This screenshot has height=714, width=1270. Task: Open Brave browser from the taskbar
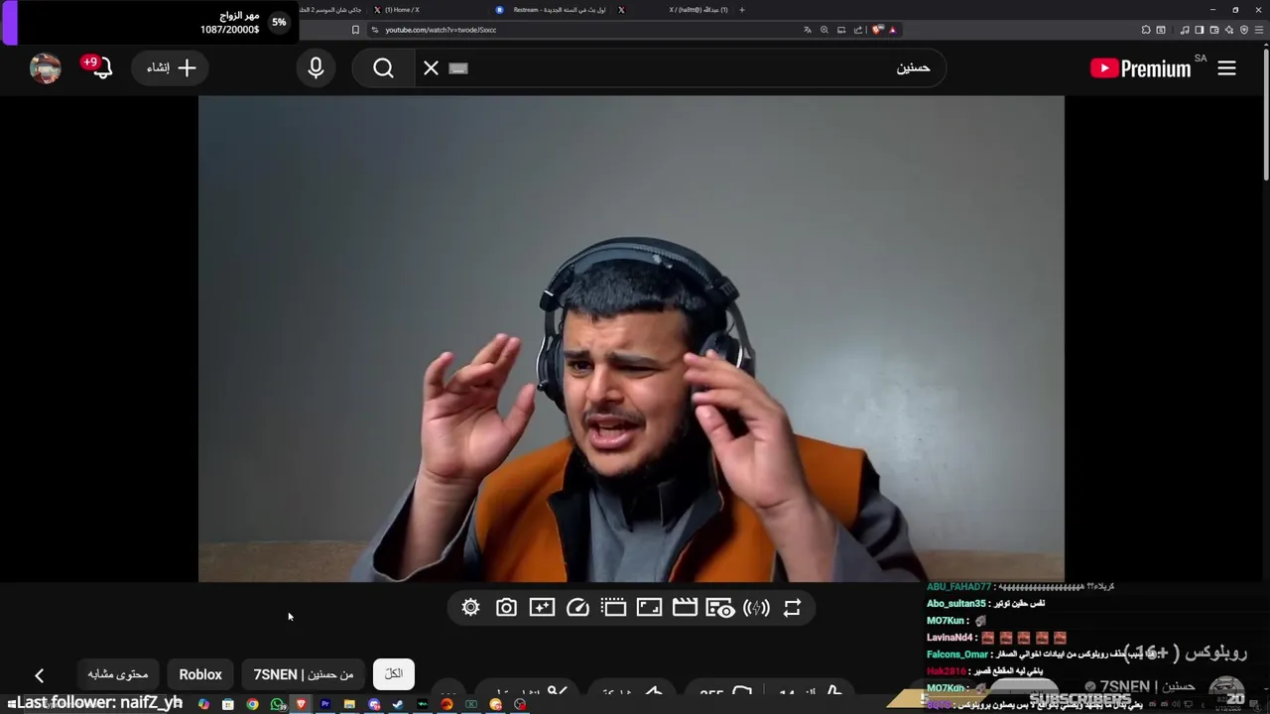[x=301, y=704]
